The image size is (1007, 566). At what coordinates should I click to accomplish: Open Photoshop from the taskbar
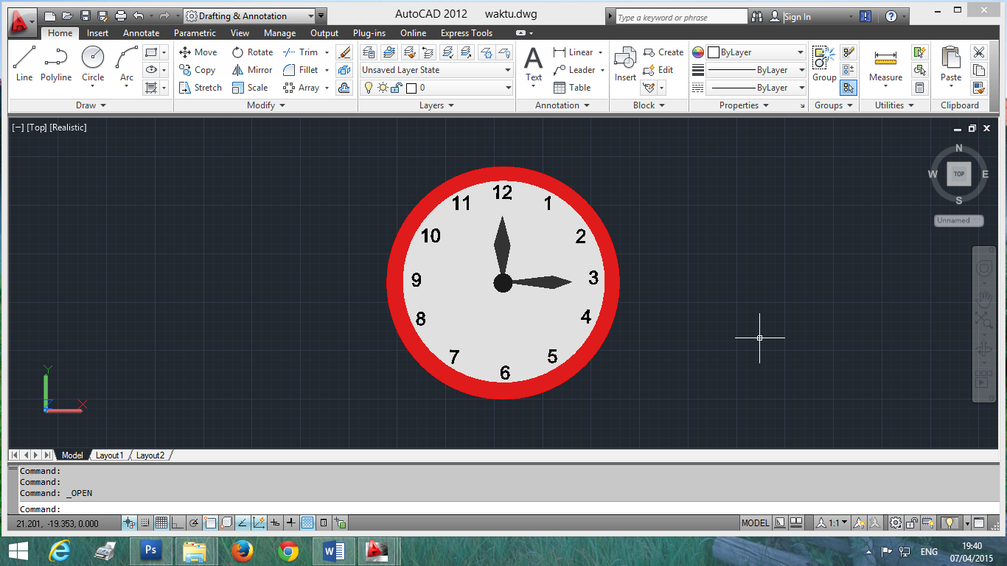pos(150,550)
